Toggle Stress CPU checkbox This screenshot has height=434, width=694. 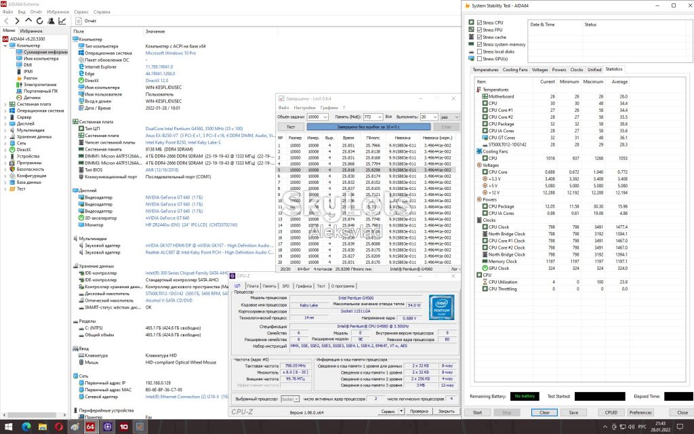click(479, 22)
